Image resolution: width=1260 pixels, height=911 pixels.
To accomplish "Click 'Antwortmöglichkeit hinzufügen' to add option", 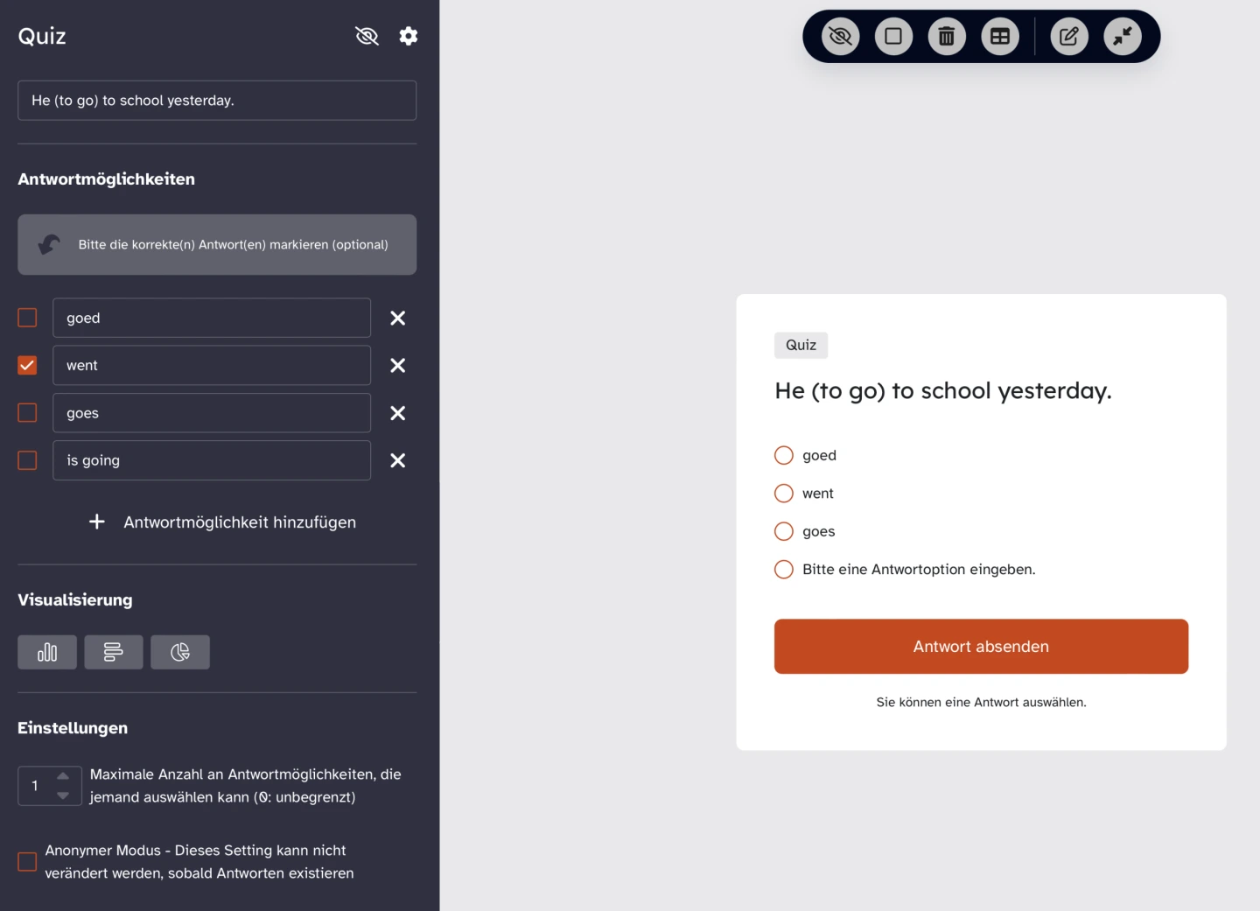I will [x=222, y=522].
